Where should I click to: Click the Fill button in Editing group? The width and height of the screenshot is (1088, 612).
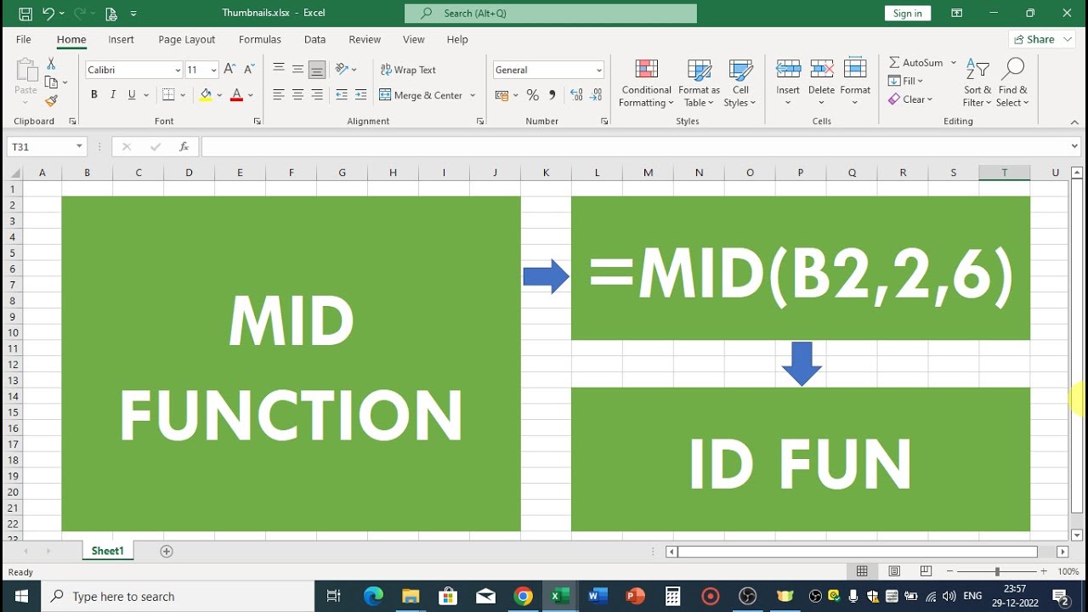click(906, 81)
